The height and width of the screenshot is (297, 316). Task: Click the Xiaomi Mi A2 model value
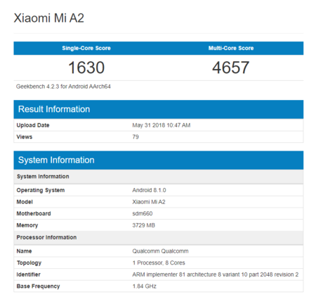click(x=149, y=202)
